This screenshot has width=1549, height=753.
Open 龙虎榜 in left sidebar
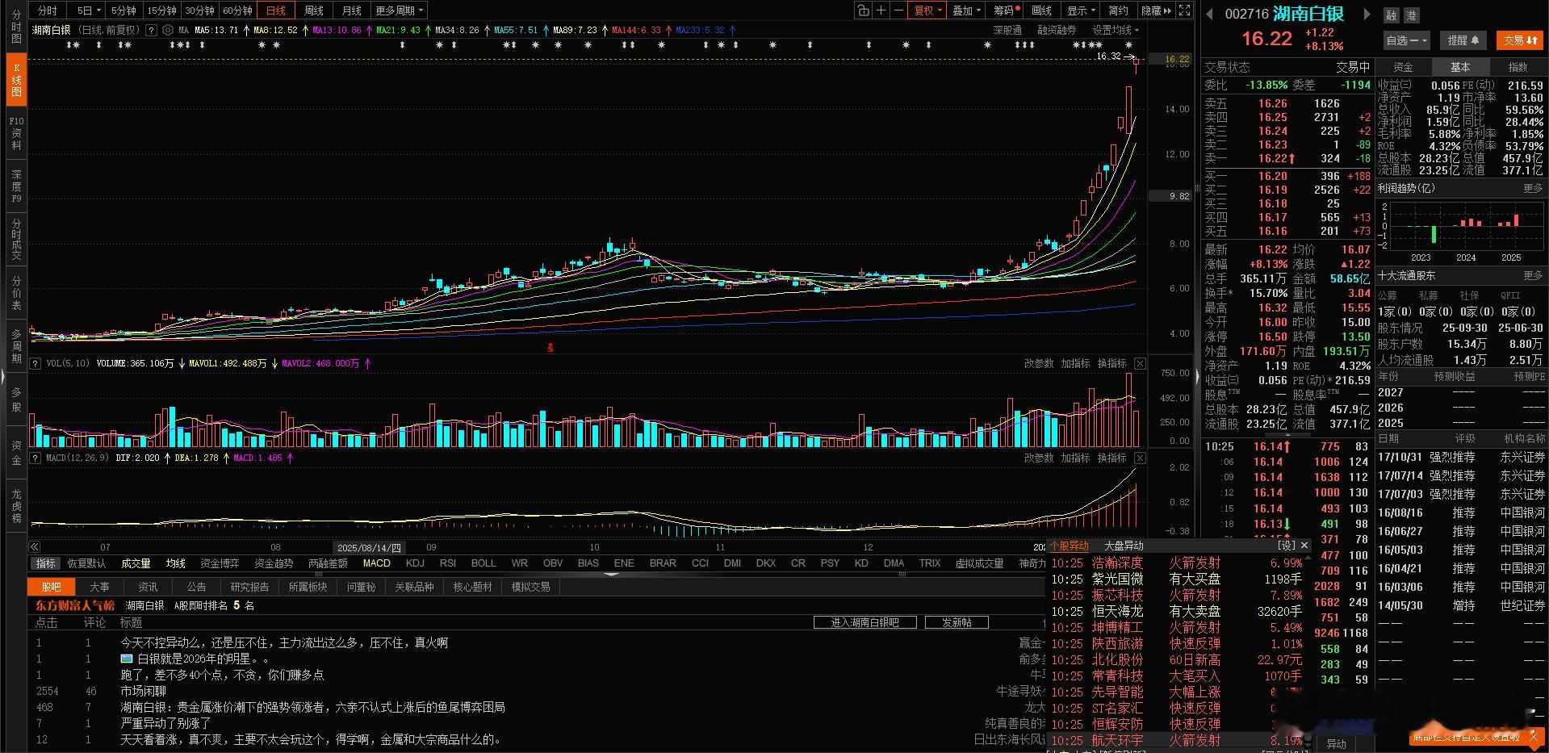(16, 506)
